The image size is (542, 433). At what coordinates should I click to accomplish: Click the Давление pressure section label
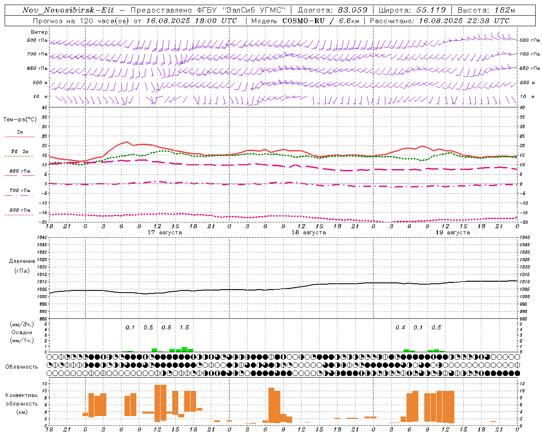pyautogui.click(x=22, y=261)
